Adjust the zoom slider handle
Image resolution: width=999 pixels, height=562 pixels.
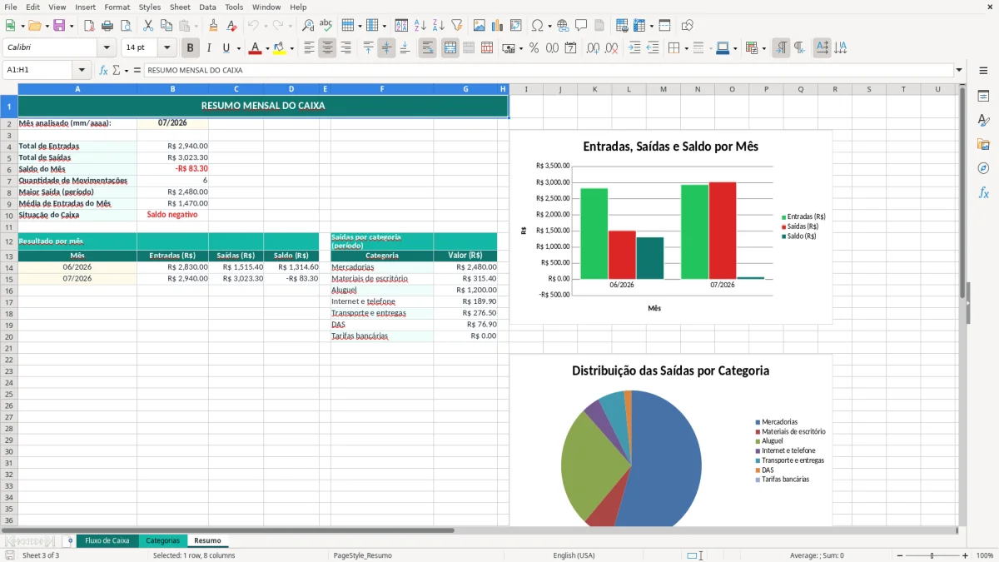coord(932,555)
